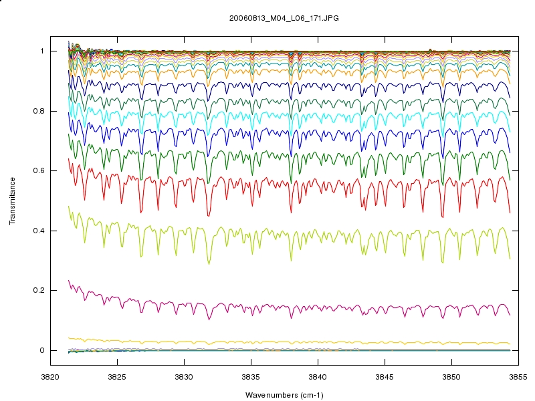Image resolution: width=535 pixels, height=401 pixels.
Task: Click the x-axis tick label "3855"
Action: coord(518,377)
